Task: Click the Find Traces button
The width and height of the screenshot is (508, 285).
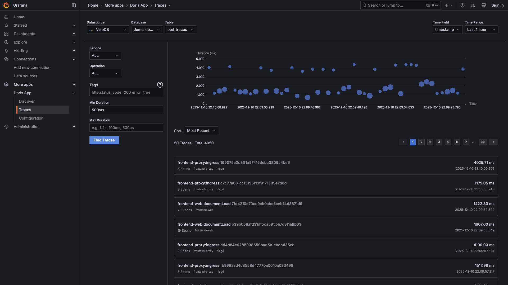Action: tap(104, 140)
